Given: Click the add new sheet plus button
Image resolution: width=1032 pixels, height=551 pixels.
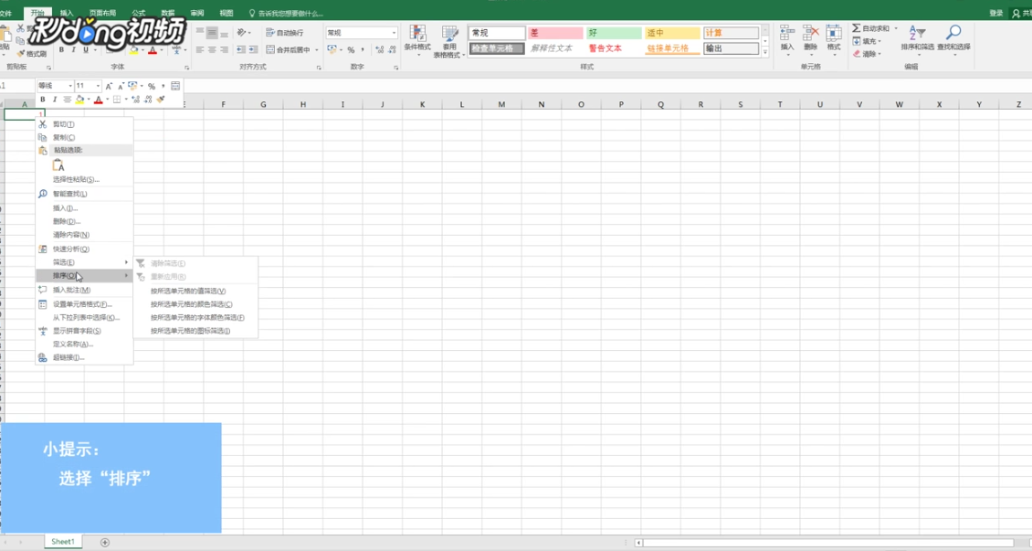Looking at the screenshot, I should (105, 542).
